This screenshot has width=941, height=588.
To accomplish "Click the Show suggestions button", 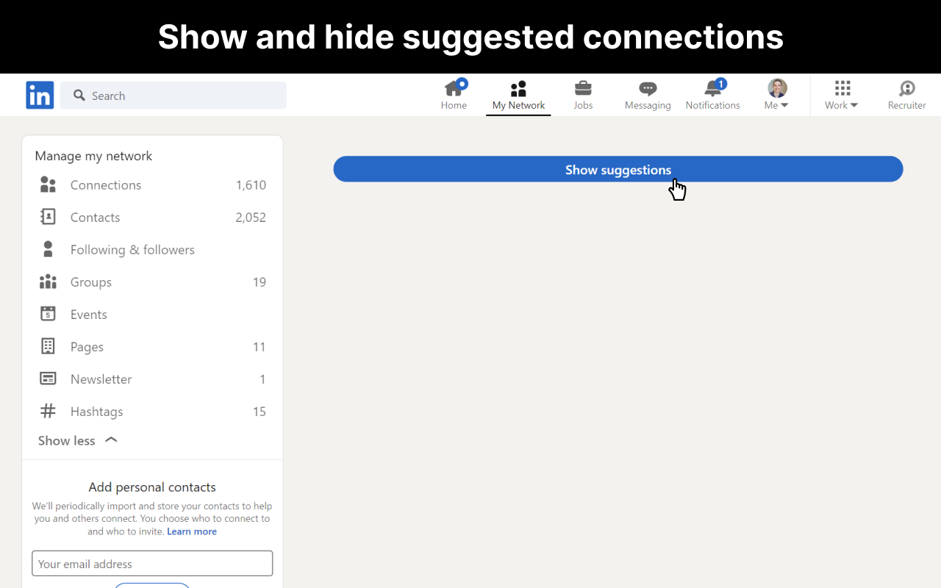I will click(618, 169).
